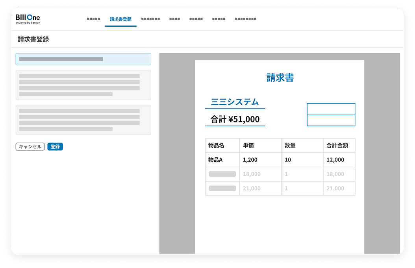Click the upper empty blue-outlined box
This screenshot has width=415, height=268.
click(331, 109)
